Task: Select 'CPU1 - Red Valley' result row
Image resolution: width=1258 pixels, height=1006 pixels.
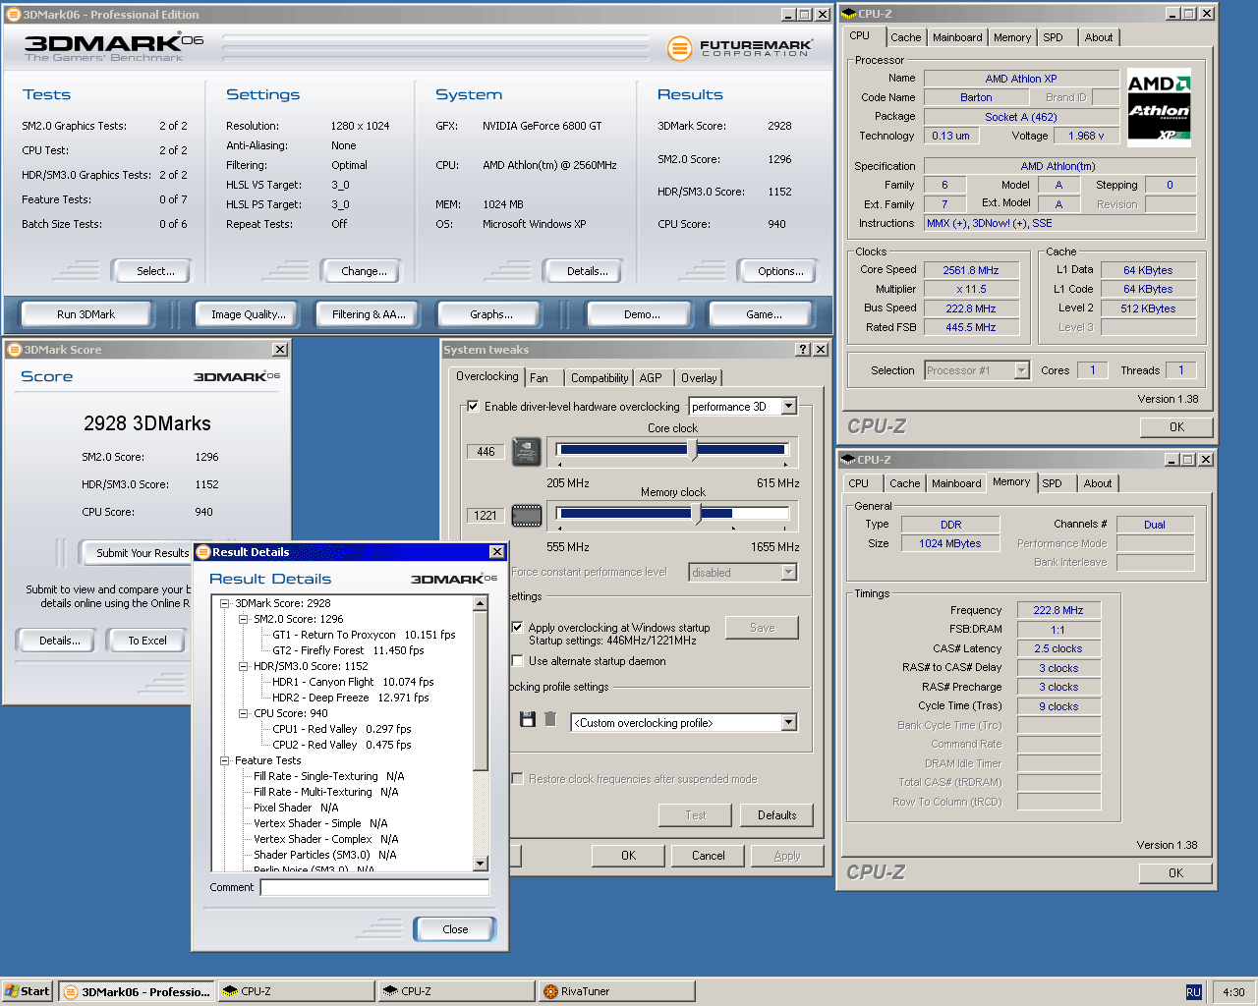Action: click(x=341, y=729)
